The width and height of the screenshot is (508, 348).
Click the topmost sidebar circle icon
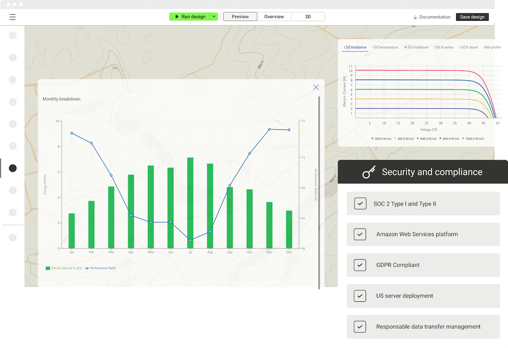pyautogui.click(x=13, y=35)
